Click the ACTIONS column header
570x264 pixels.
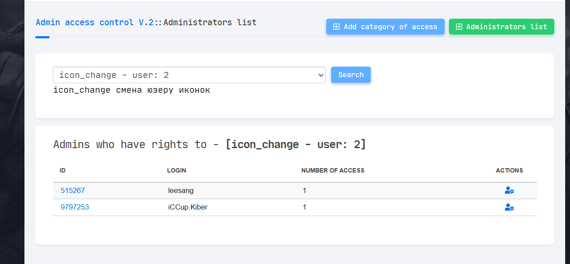click(x=509, y=170)
